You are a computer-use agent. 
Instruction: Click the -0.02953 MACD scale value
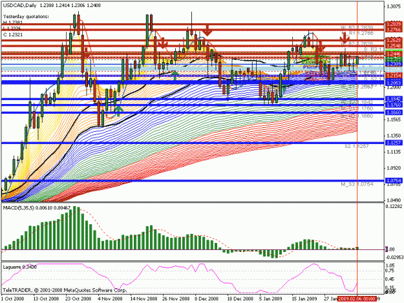[394, 257]
